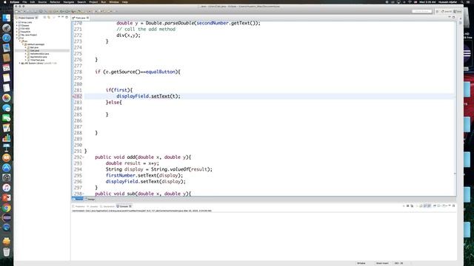Click the marker beside line 282
The width and height of the screenshot is (474, 266).
click(x=73, y=96)
